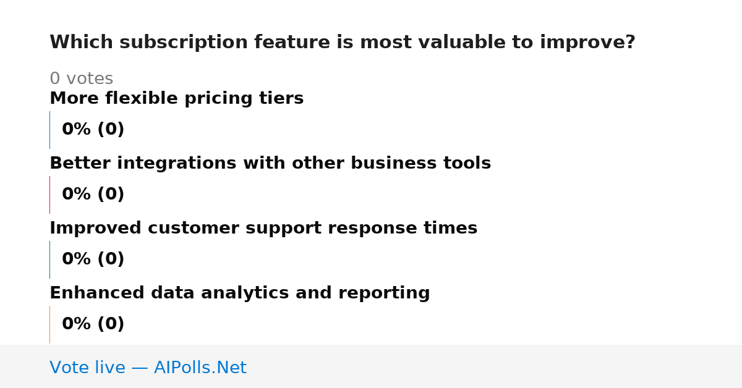Screen dimensions: 742x388
Task: Click the green bar under customer support
Action: tap(49, 259)
